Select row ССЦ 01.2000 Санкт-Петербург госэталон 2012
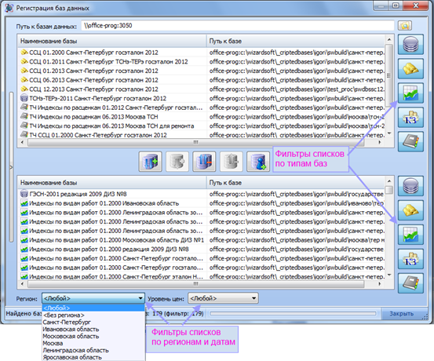 [x=201, y=53]
